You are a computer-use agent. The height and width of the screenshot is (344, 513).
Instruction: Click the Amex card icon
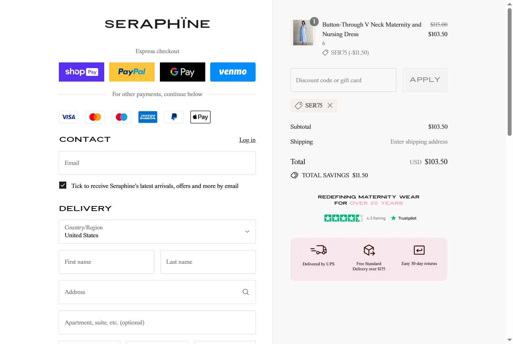(148, 117)
